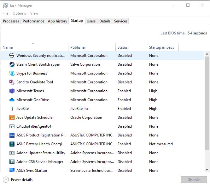Switch to the Performance tab
Image resolution: width=210 pixels, height=187 pixels.
(33, 21)
